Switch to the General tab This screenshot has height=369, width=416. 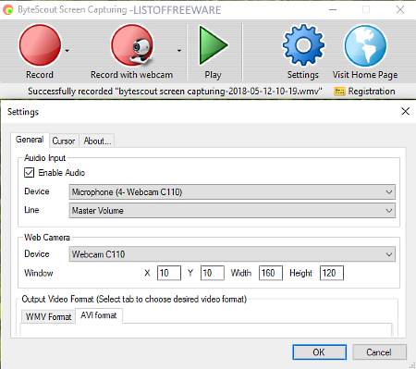coord(30,140)
